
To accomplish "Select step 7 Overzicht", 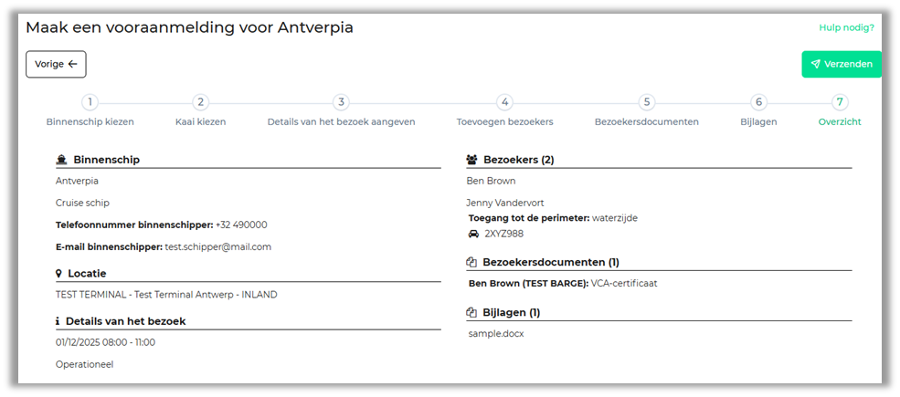I will (840, 102).
